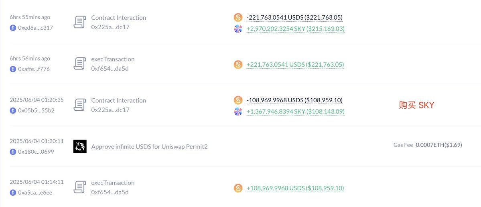Click the Uniswap unicorn icon
Viewport: 481px width, 207px height.
pos(80,146)
